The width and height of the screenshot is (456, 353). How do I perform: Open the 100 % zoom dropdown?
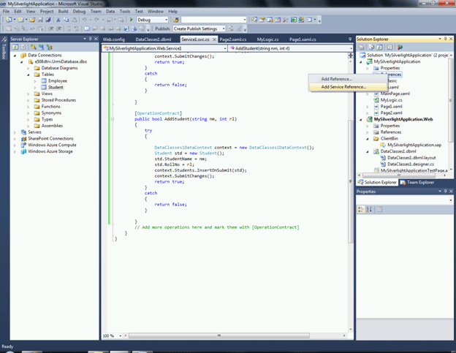(121, 336)
